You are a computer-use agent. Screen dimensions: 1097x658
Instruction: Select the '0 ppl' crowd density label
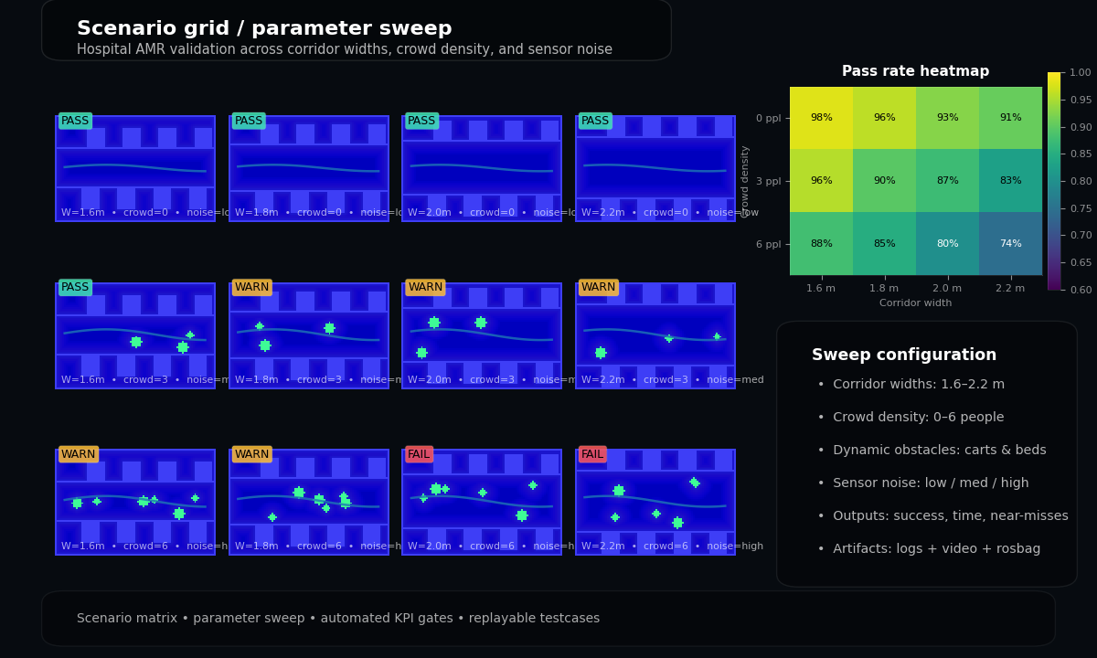pos(768,117)
